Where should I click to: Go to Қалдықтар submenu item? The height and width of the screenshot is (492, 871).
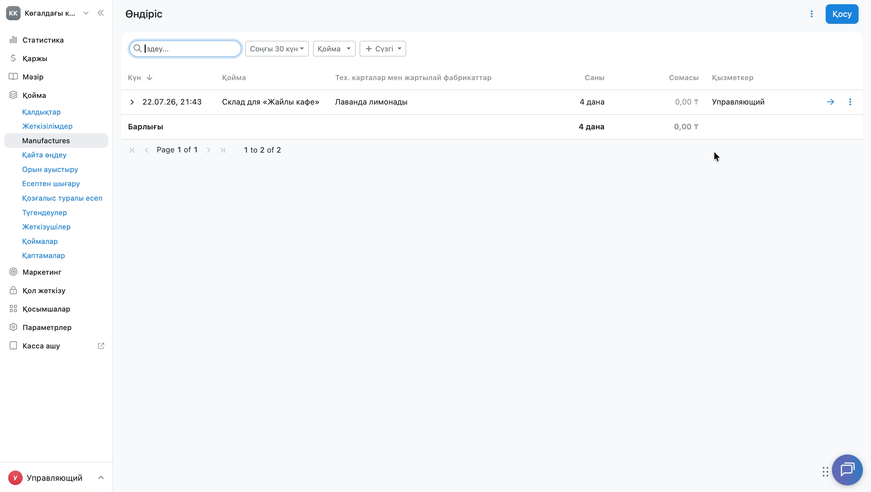(x=41, y=112)
